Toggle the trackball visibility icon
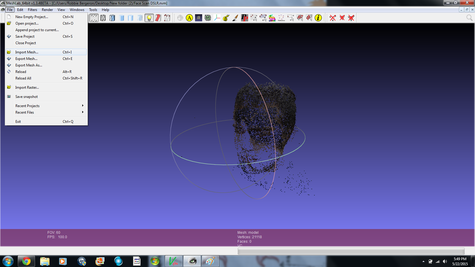475x267 pixels. (180, 18)
